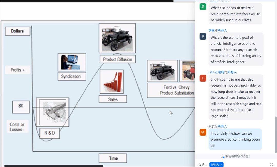
Task: Click the brain-computer interfaces chat message
Action: [235, 14]
